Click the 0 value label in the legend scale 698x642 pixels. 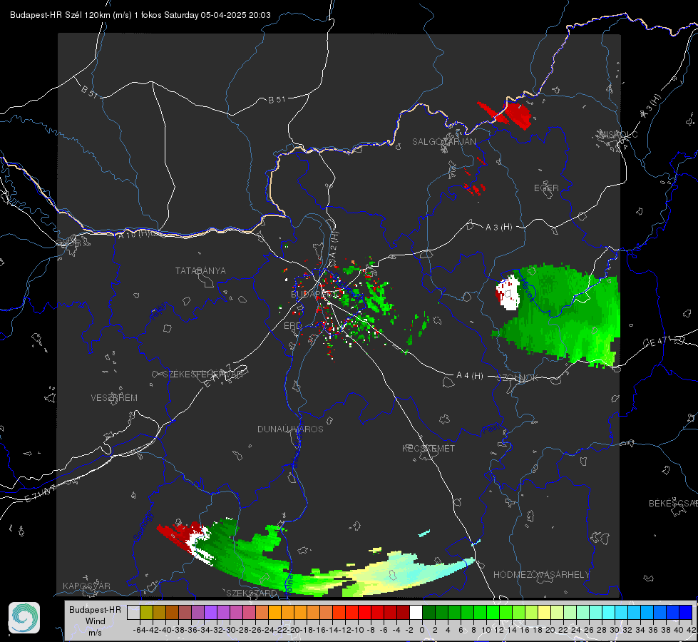pyautogui.click(x=422, y=630)
